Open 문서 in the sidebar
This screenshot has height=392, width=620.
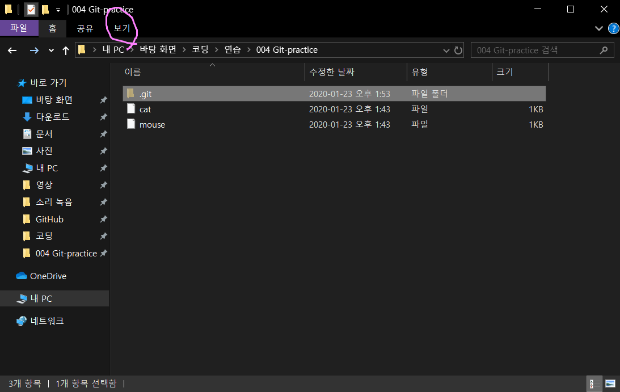[x=44, y=134]
